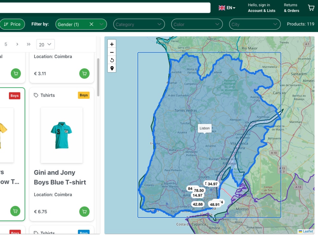
Task: Click the cart button beside € 3.11 card
Action: pyautogui.click(x=84, y=73)
